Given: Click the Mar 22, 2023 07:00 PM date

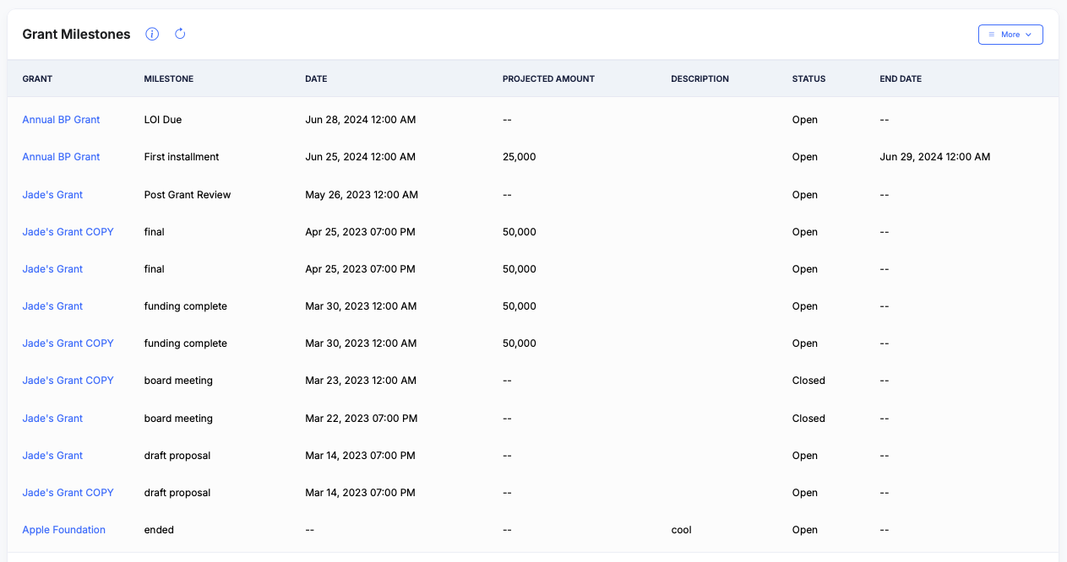Looking at the screenshot, I should coord(362,419).
